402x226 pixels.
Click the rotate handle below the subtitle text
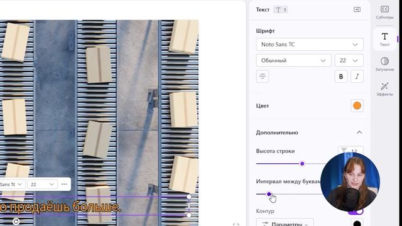16,222
